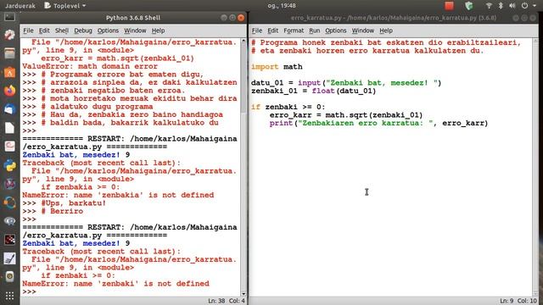Open Help menu in Python Shell window
Screen dimensions: 543x305
158,30
